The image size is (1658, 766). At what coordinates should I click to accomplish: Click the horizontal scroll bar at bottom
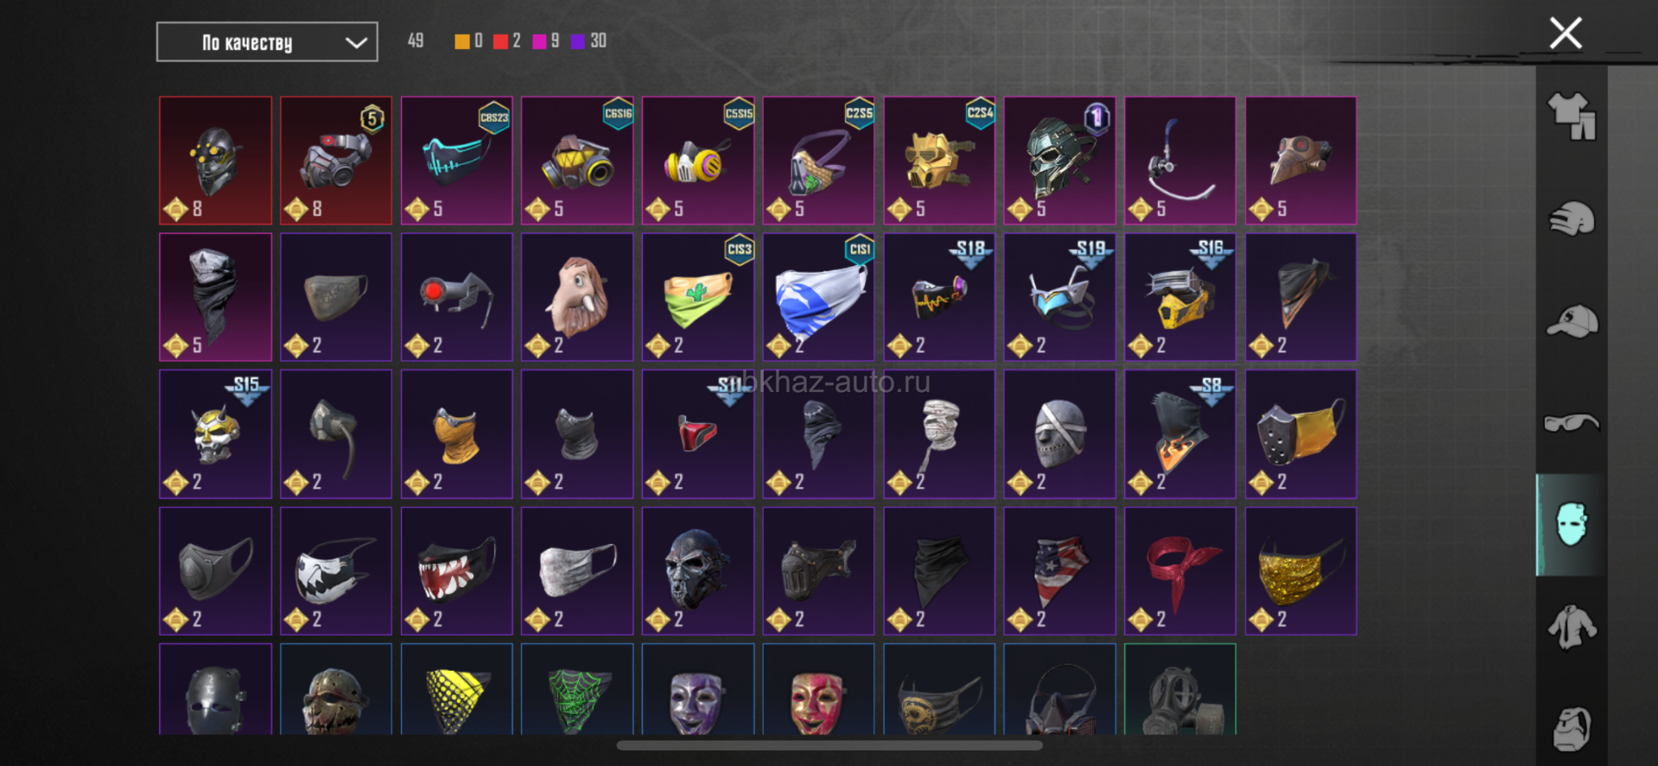tap(829, 745)
